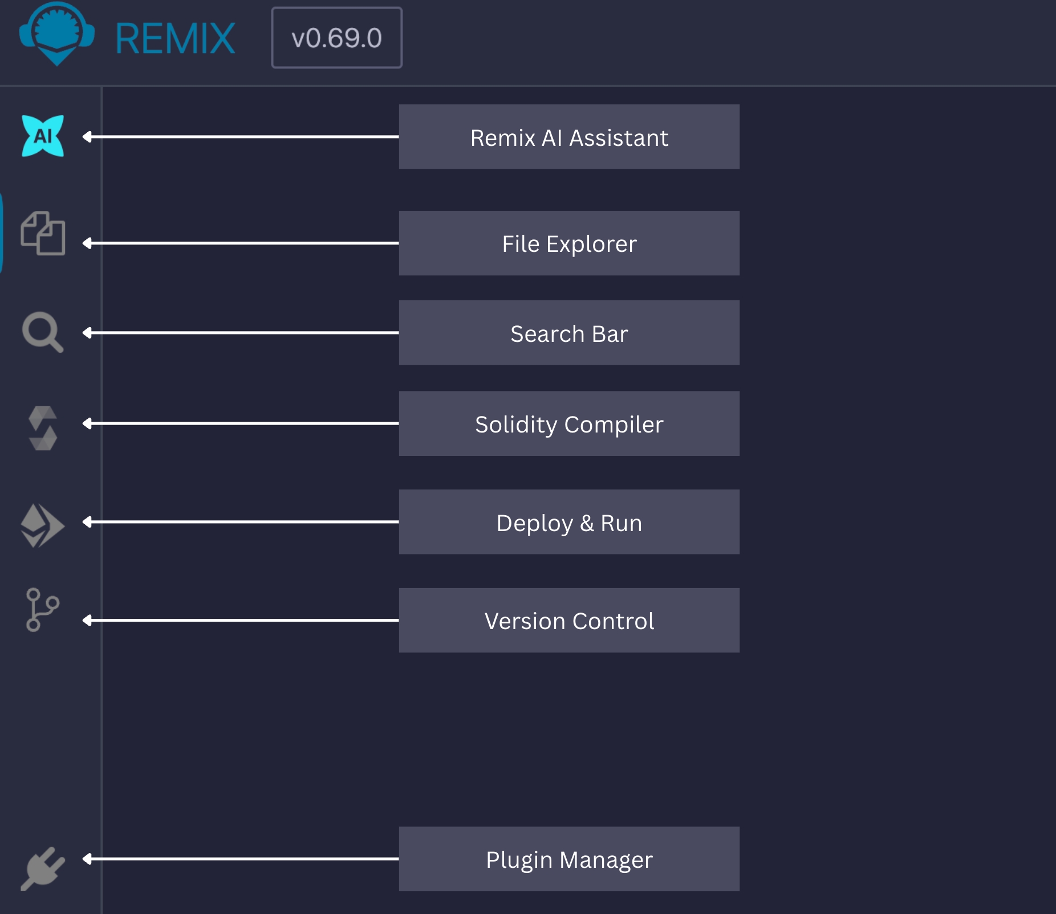Select the Solidity Compiler icon

click(43, 428)
